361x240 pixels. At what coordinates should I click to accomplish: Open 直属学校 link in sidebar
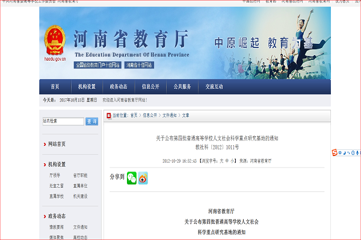coord(56,196)
